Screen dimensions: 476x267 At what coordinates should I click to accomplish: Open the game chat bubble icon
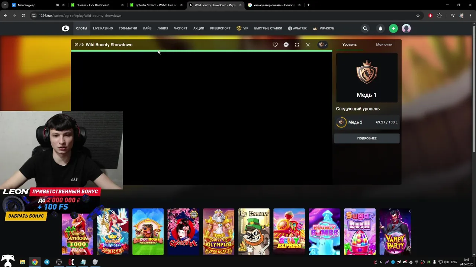[x=286, y=44]
